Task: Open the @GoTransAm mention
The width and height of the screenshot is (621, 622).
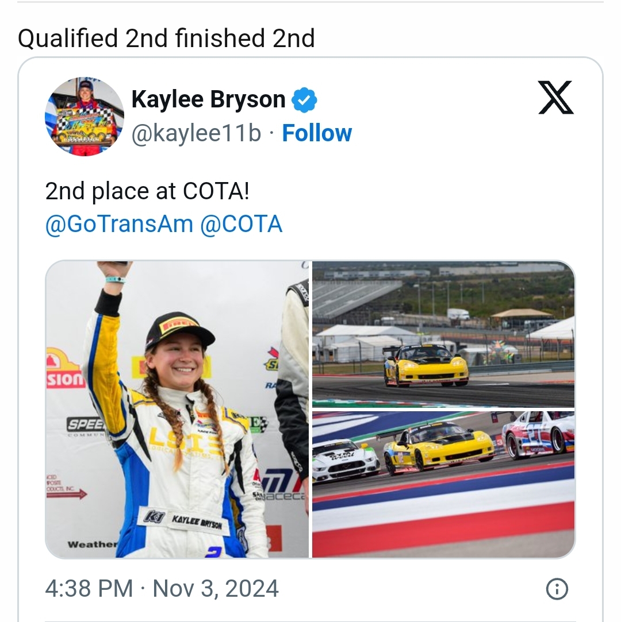Action: pos(118,224)
